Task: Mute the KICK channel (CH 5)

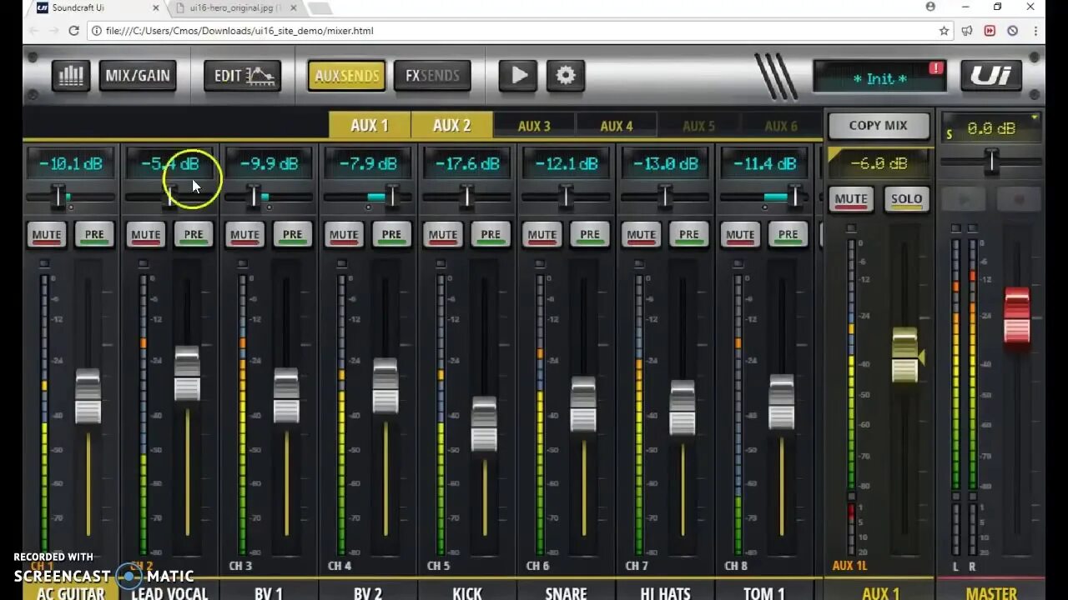Action: pyautogui.click(x=443, y=235)
